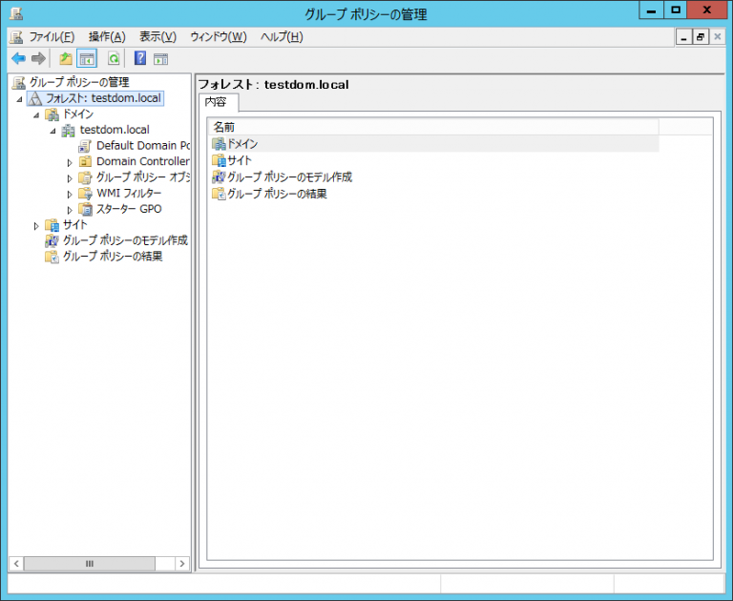
Task: Click the モデル作成 icon in the contents list
Action: coord(219,177)
